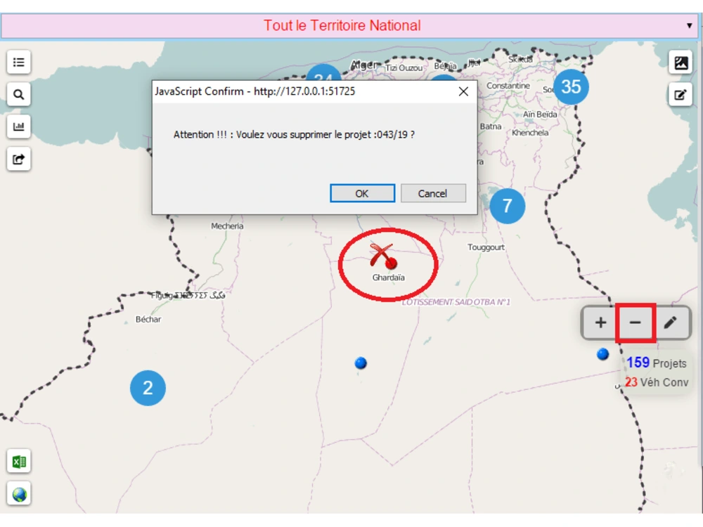Select the red marker at Ghardaïa
The width and height of the screenshot is (703, 527).
click(390, 263)
